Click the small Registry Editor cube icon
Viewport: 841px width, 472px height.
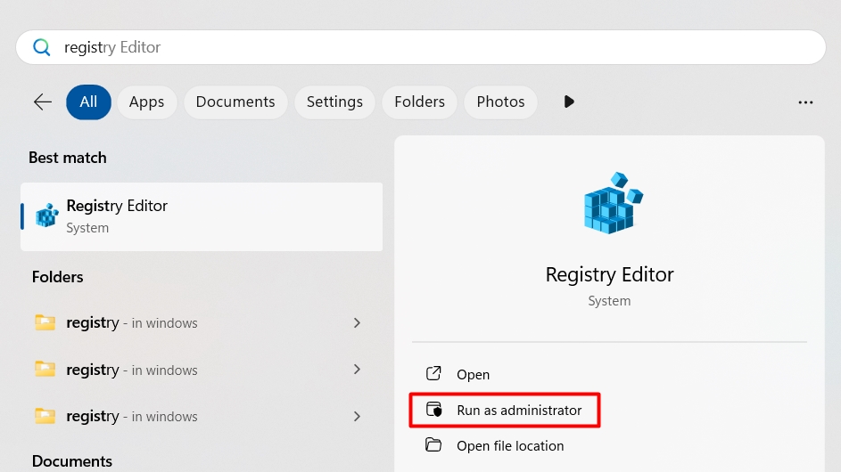click(47, 216)
